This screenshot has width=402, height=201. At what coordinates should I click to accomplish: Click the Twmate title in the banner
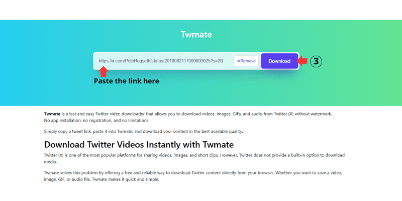pos(196,35)
